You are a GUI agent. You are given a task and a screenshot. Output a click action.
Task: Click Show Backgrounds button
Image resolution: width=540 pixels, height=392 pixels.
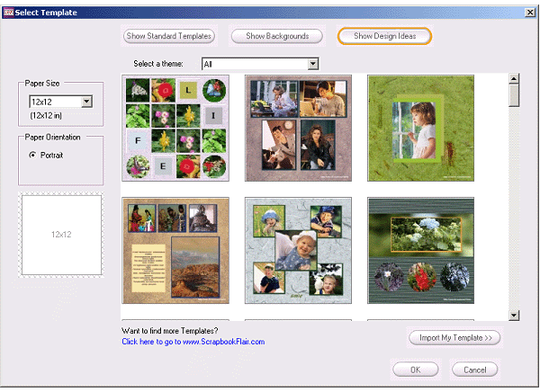click(277, 36)
